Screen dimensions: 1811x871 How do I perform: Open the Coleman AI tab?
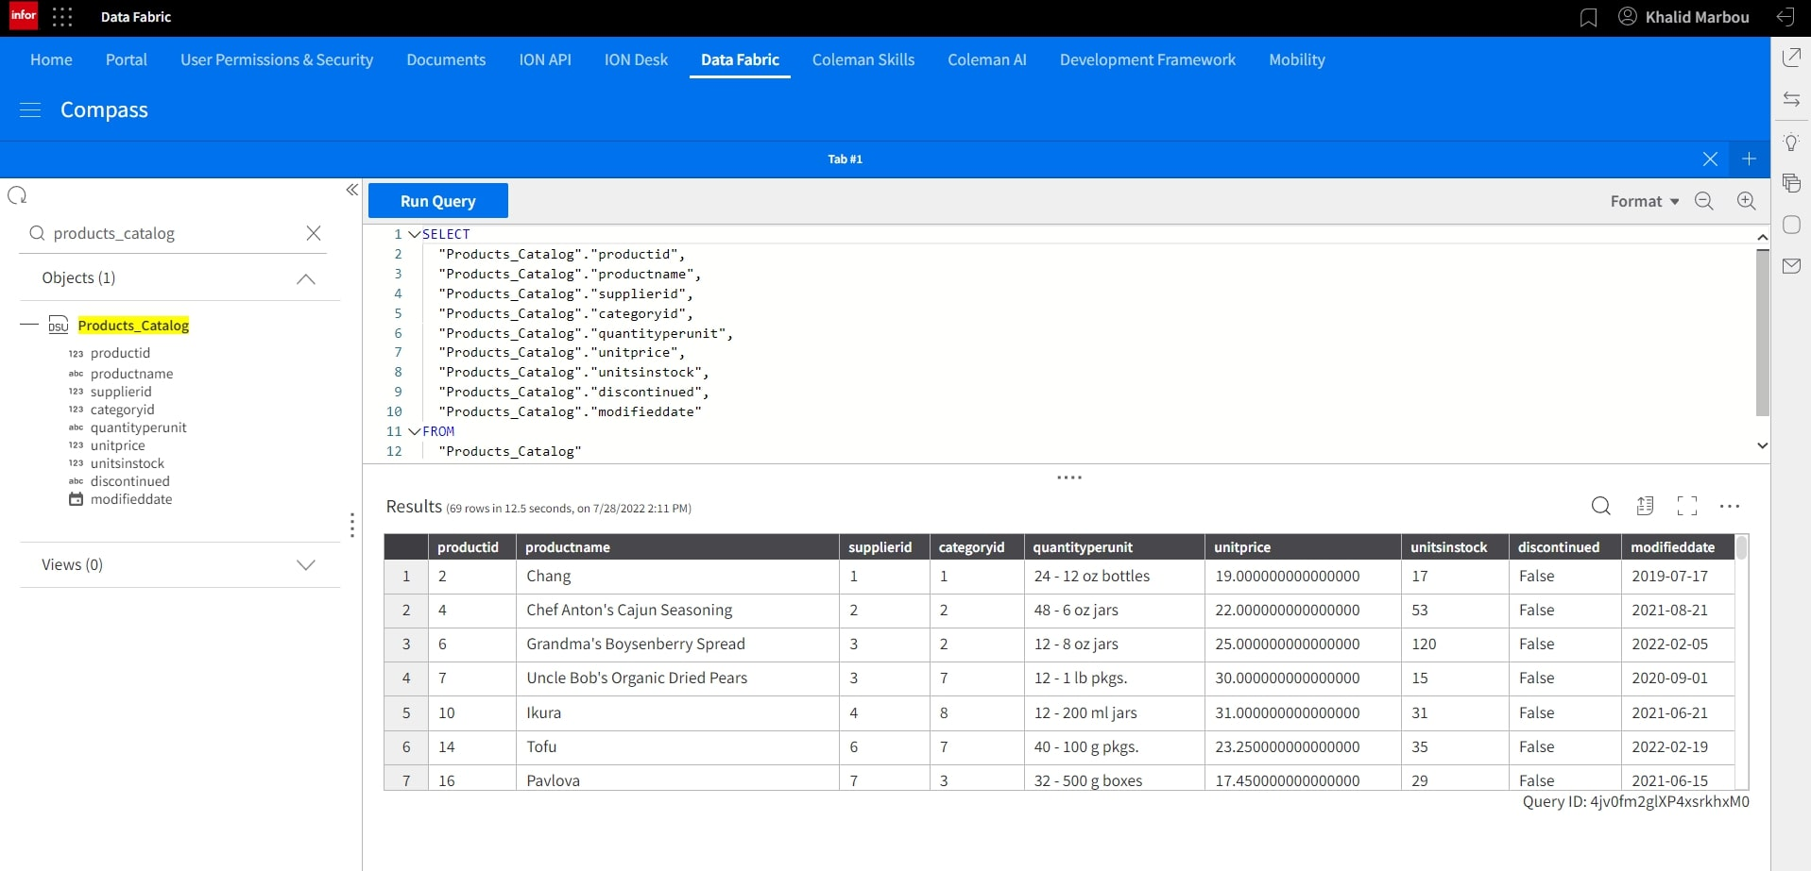[986, 59]
